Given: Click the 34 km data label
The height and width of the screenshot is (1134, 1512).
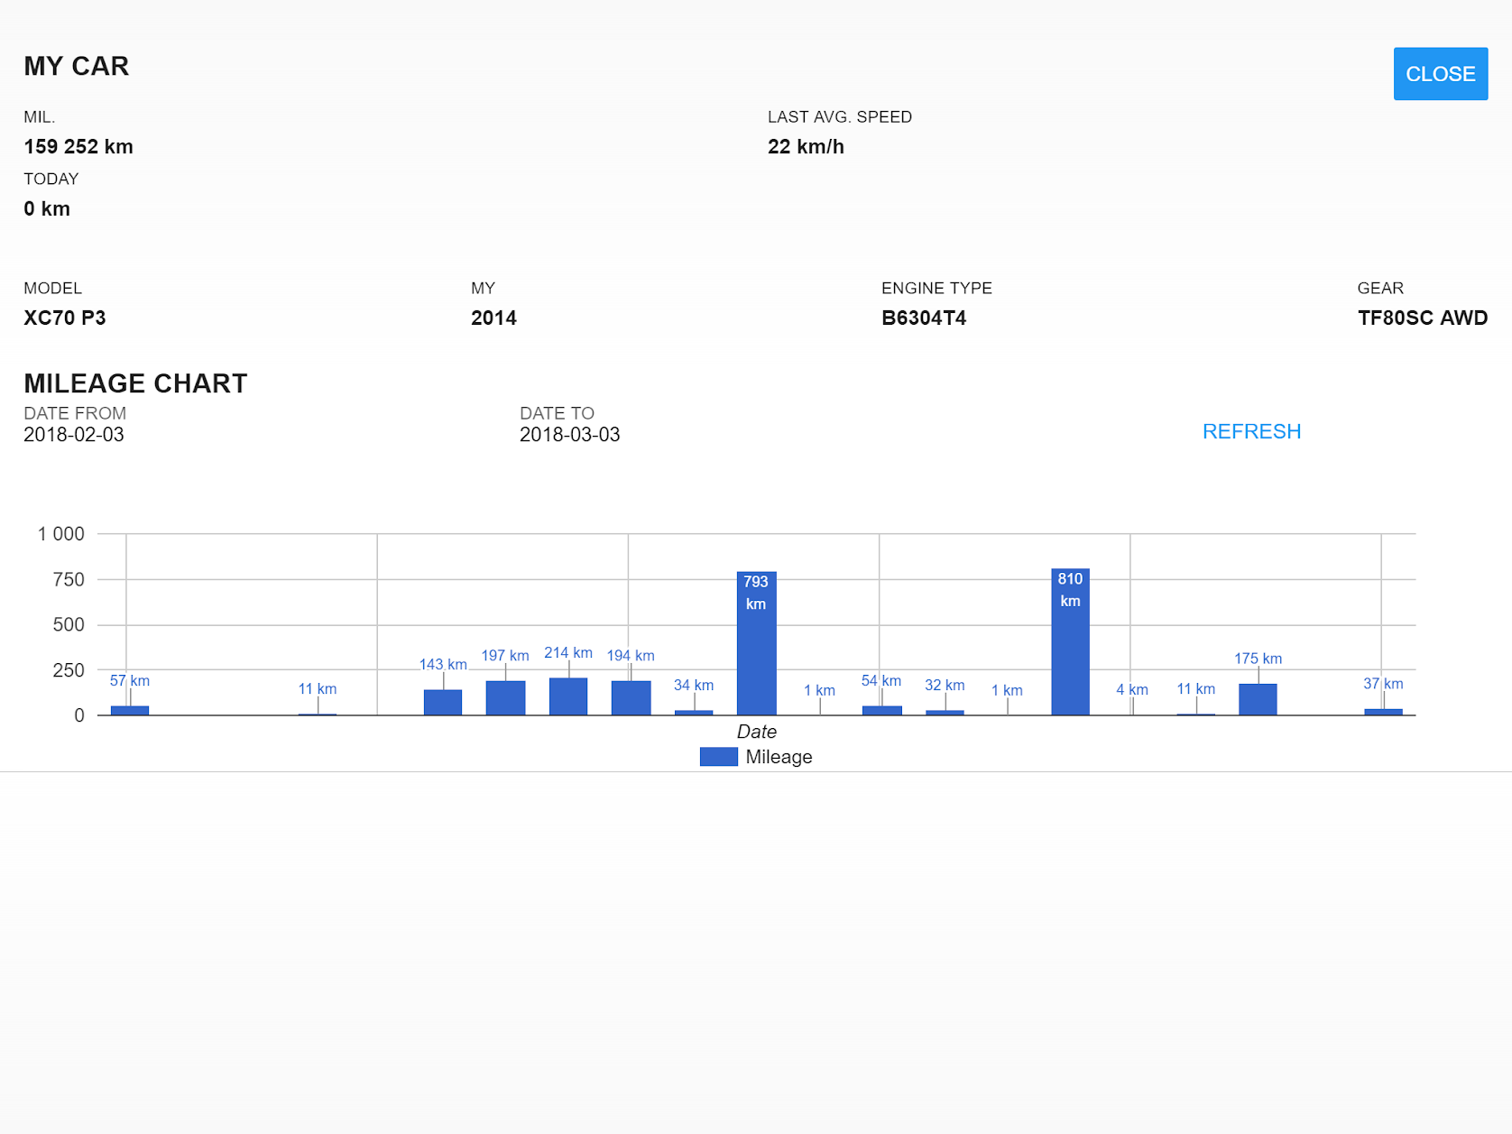Looking at the screenshot, I should click(x=694, y=686).
